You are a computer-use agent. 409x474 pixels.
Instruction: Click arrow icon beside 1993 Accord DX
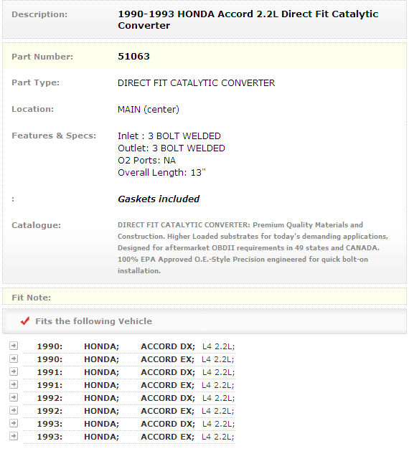pos(14,424)
